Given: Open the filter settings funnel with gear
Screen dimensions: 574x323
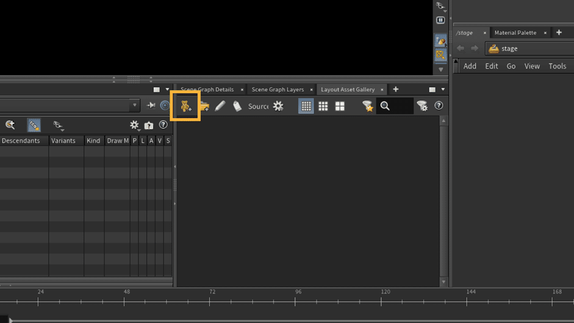Looking at the screenshot, I should tap(422, 106).
